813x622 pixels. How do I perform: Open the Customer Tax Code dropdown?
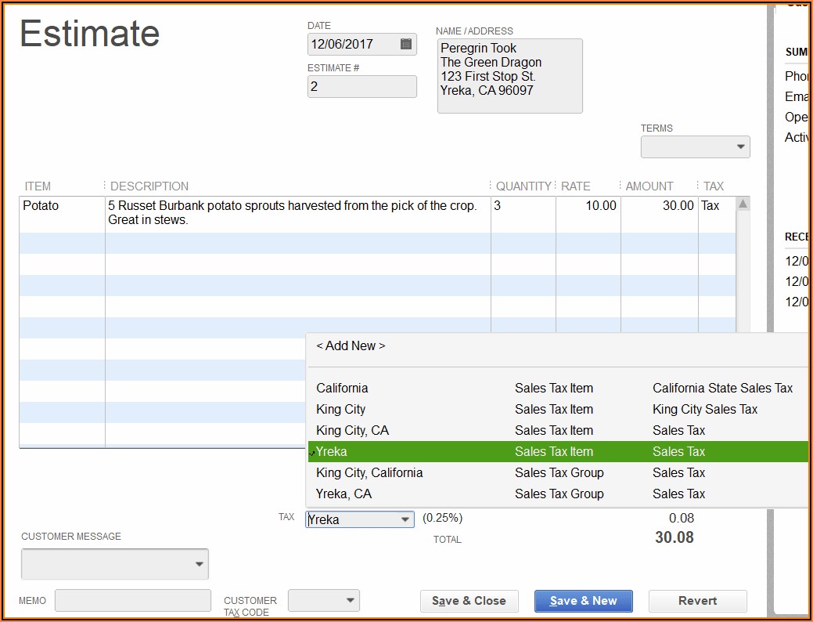tap(350, 601)
